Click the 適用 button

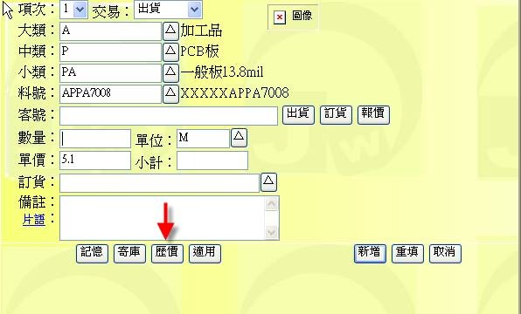click(x=205, y=254)
